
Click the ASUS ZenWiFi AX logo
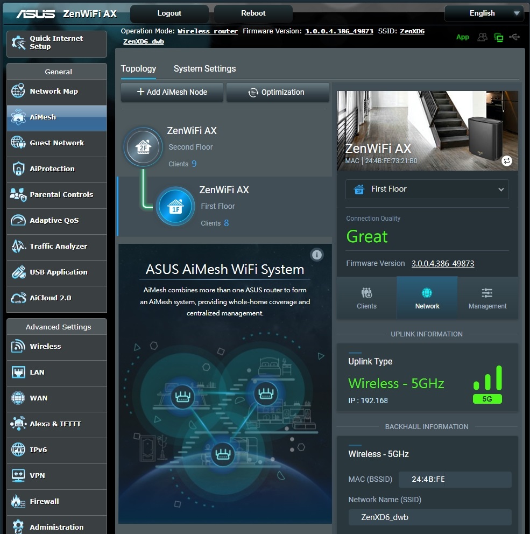(67, 13)
